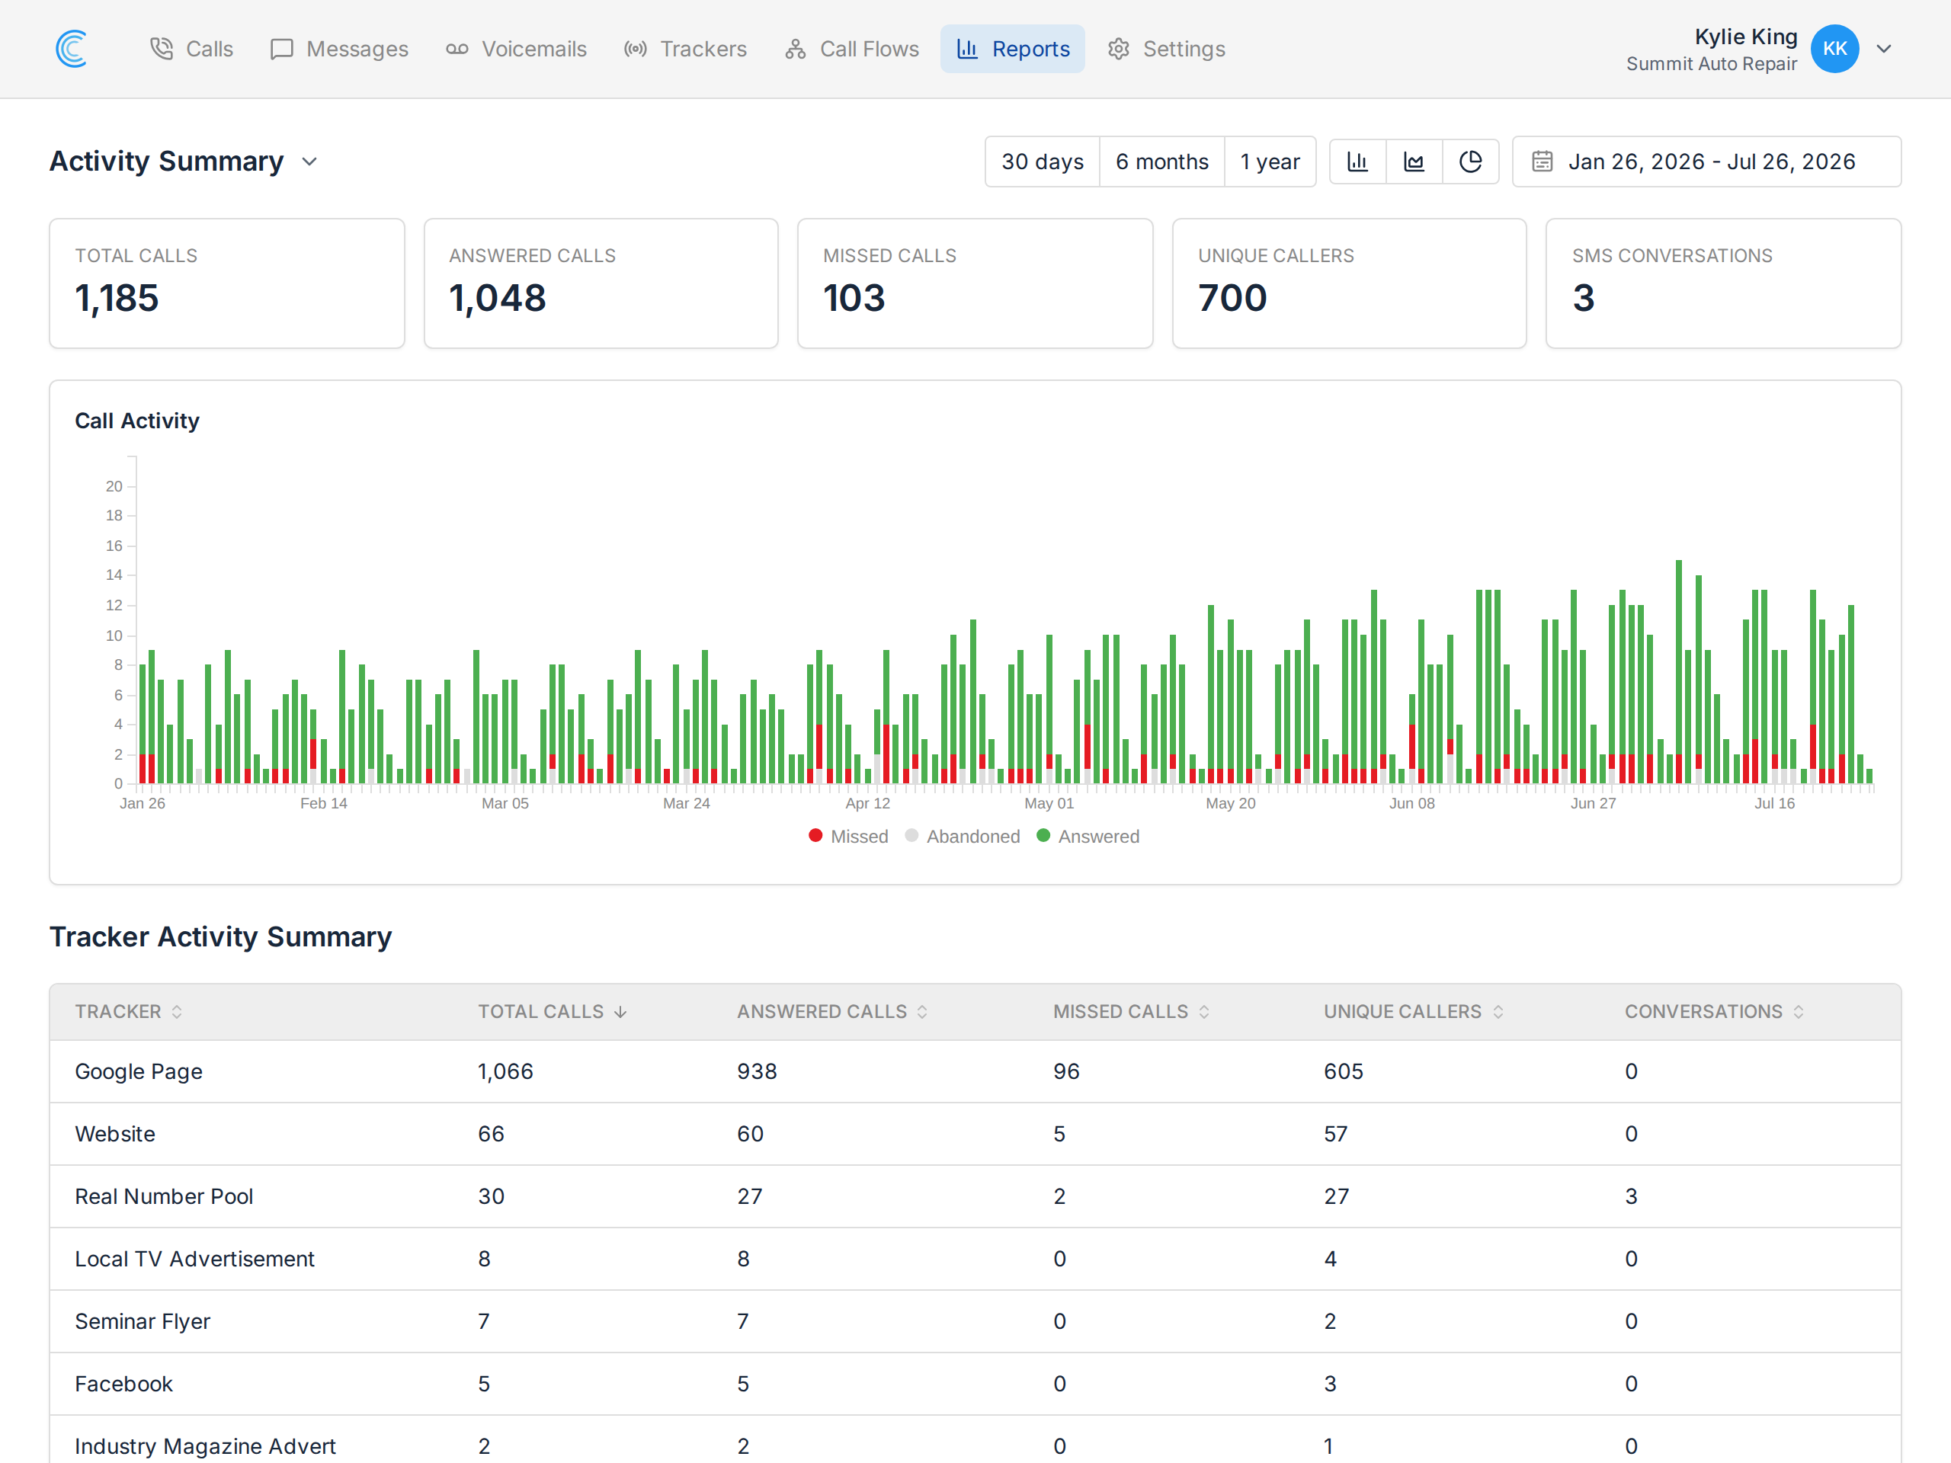Viewport: 1951px width, 1463px height.
Task: Click the calendar icon in date range
Action: click(1542, 162)
